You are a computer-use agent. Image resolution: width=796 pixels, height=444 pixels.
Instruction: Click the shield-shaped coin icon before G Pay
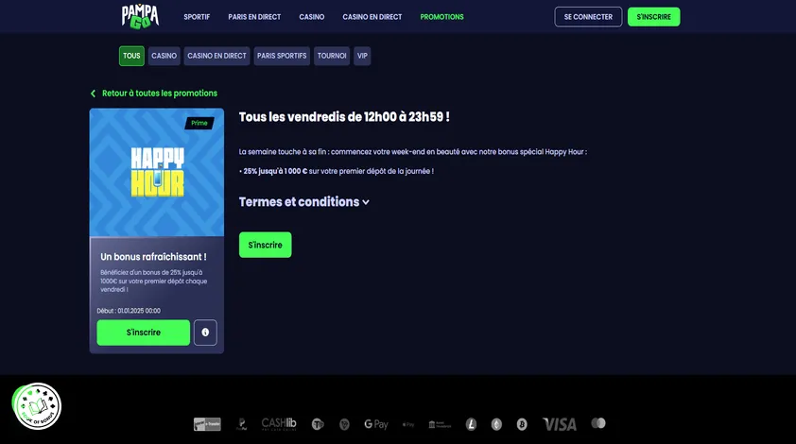tap(344, 424)
